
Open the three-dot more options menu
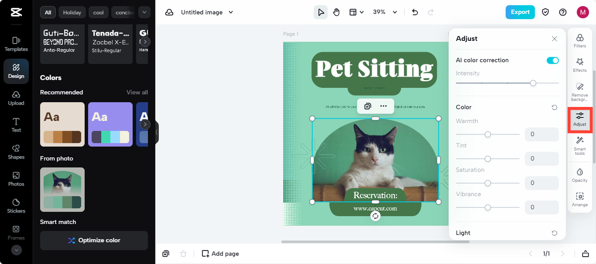click(x=383, y=106)
